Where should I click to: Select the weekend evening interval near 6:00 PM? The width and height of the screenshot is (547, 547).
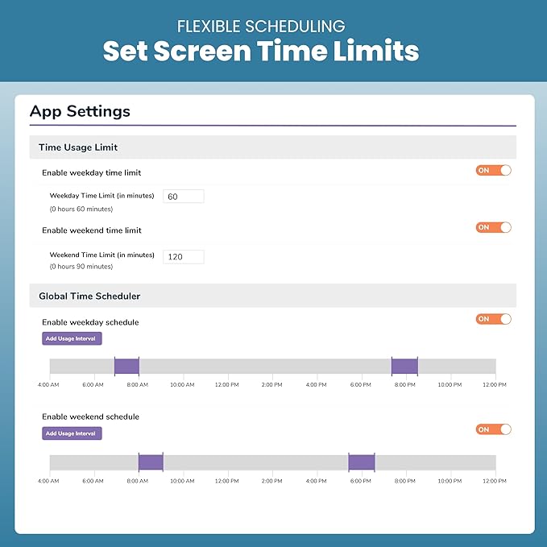point(362,462)
